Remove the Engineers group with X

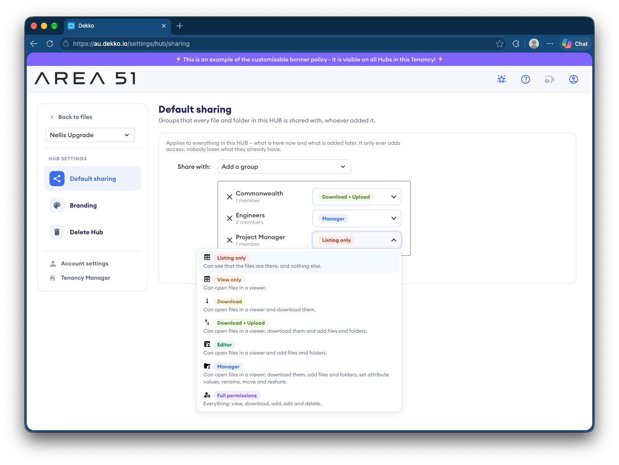pyautogui.click(x=230, y=218)
